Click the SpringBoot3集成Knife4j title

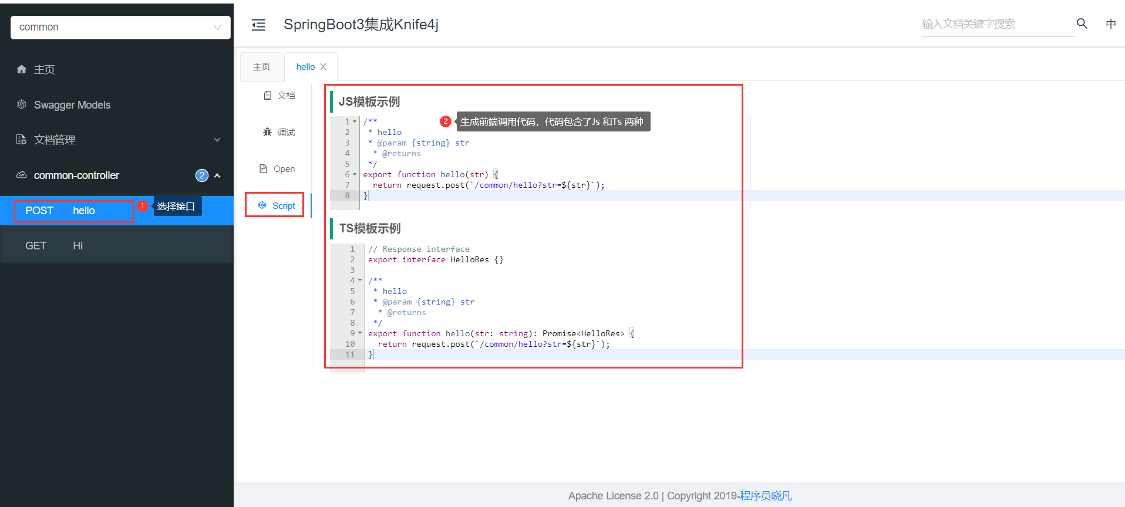pos(361,24)
